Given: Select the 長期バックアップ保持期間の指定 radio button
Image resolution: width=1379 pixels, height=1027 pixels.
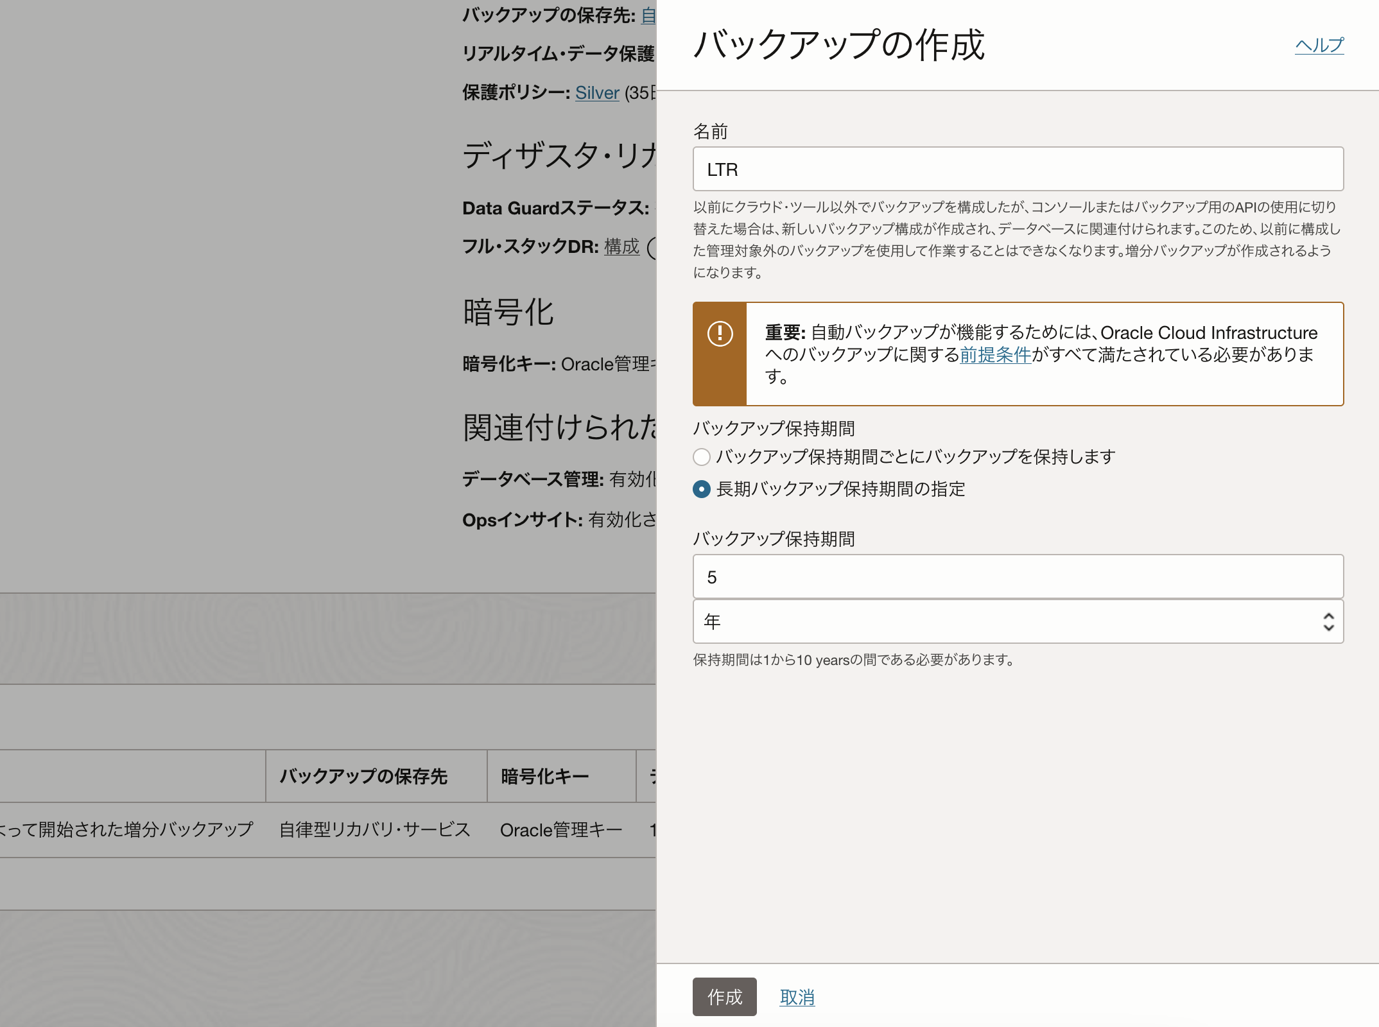Looking at the screenshot, I should click(702, 489).
